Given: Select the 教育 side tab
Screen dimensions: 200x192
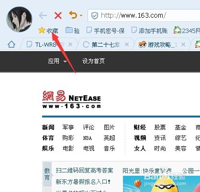Looking at the screenshot, I should coord(47,174).
